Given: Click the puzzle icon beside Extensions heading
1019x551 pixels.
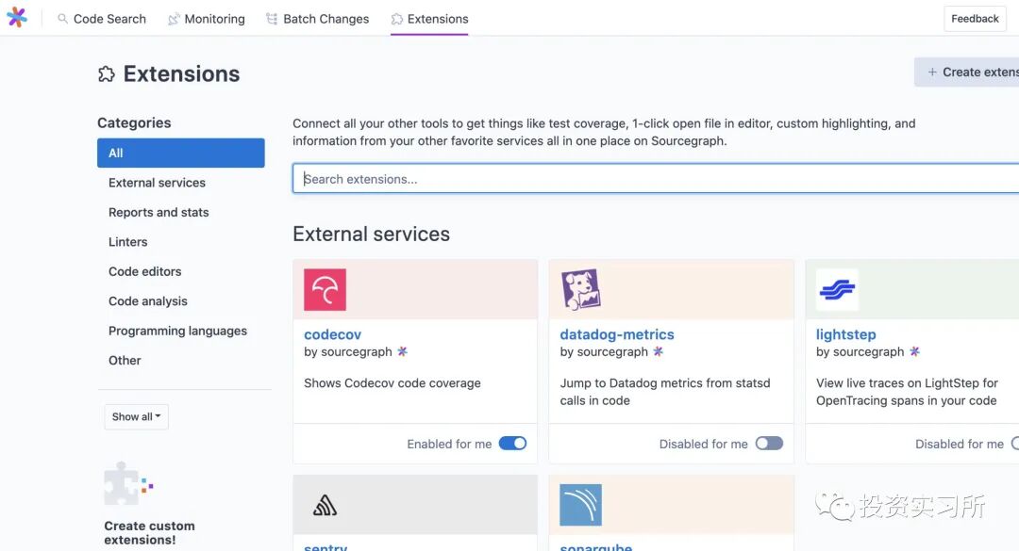Looking at the screenshot, I should pyautogui.click(x=107, y=74).
